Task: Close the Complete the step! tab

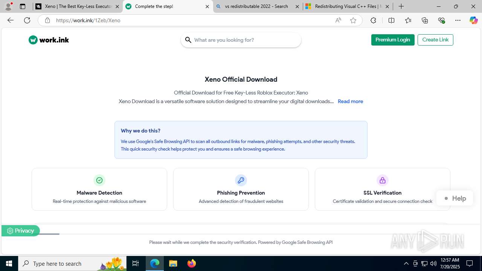Action: 207,6
